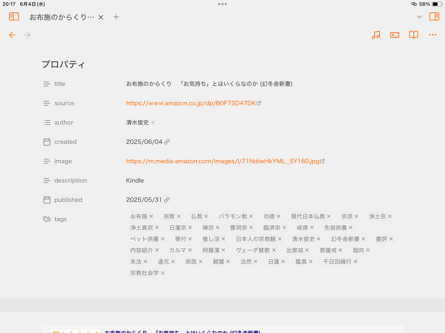Viewport: 445px width, 333px height.
Task: Edit the description field containing Kindle
Action: tap(135, 181)
